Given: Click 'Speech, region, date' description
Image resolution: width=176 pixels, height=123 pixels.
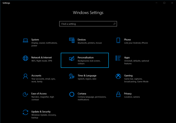Looking at the screenshot, I should 87,79.
